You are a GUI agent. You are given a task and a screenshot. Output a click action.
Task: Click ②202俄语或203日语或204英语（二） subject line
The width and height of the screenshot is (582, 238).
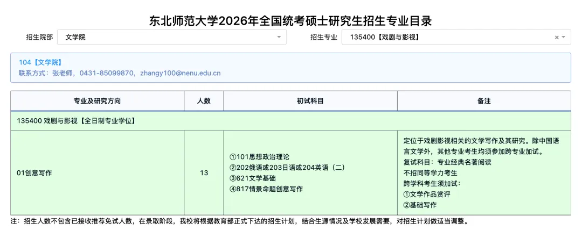pos(288,167)
